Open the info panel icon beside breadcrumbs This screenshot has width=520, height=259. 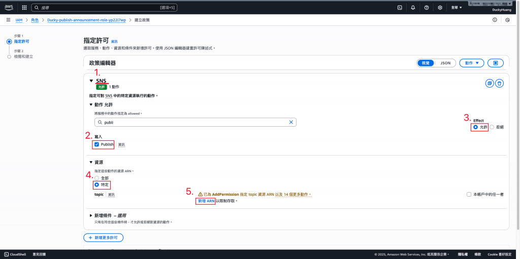click(495, 20)
